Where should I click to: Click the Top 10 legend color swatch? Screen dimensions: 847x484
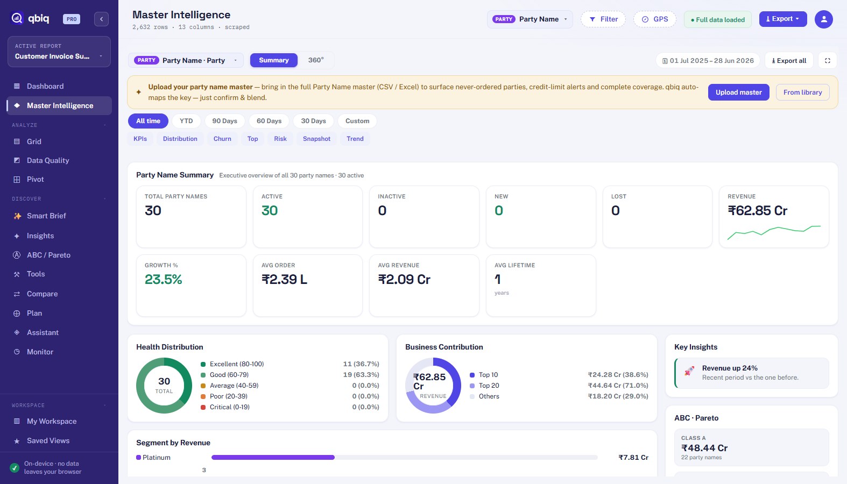click(x=472, y=375)
